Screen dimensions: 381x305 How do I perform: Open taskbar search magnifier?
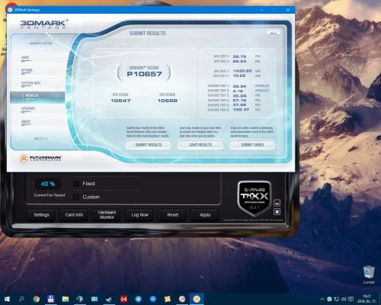[x=22, y=299]
